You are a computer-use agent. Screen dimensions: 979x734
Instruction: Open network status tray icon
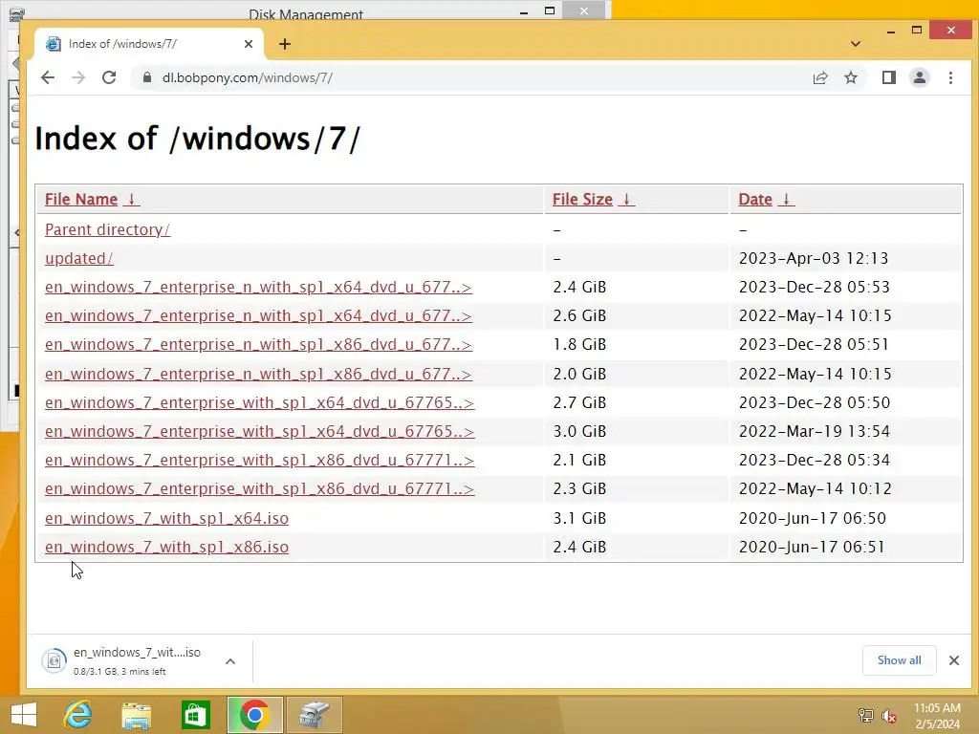865,715
